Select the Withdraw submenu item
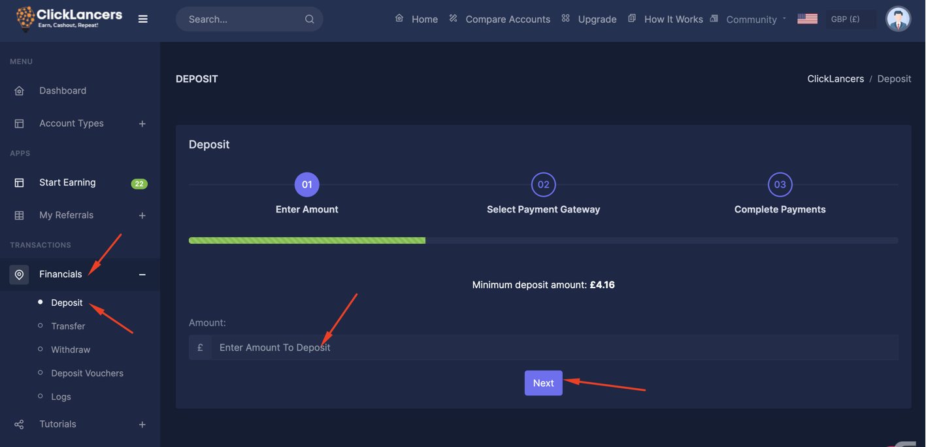The width and height of the screenshot is (926, 447). coord(71,350)
